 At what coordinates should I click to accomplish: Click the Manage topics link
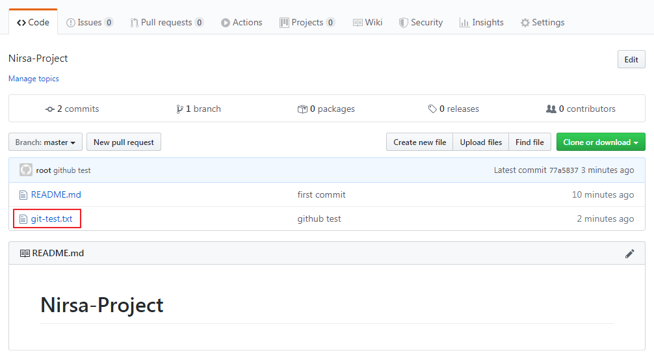34,79
